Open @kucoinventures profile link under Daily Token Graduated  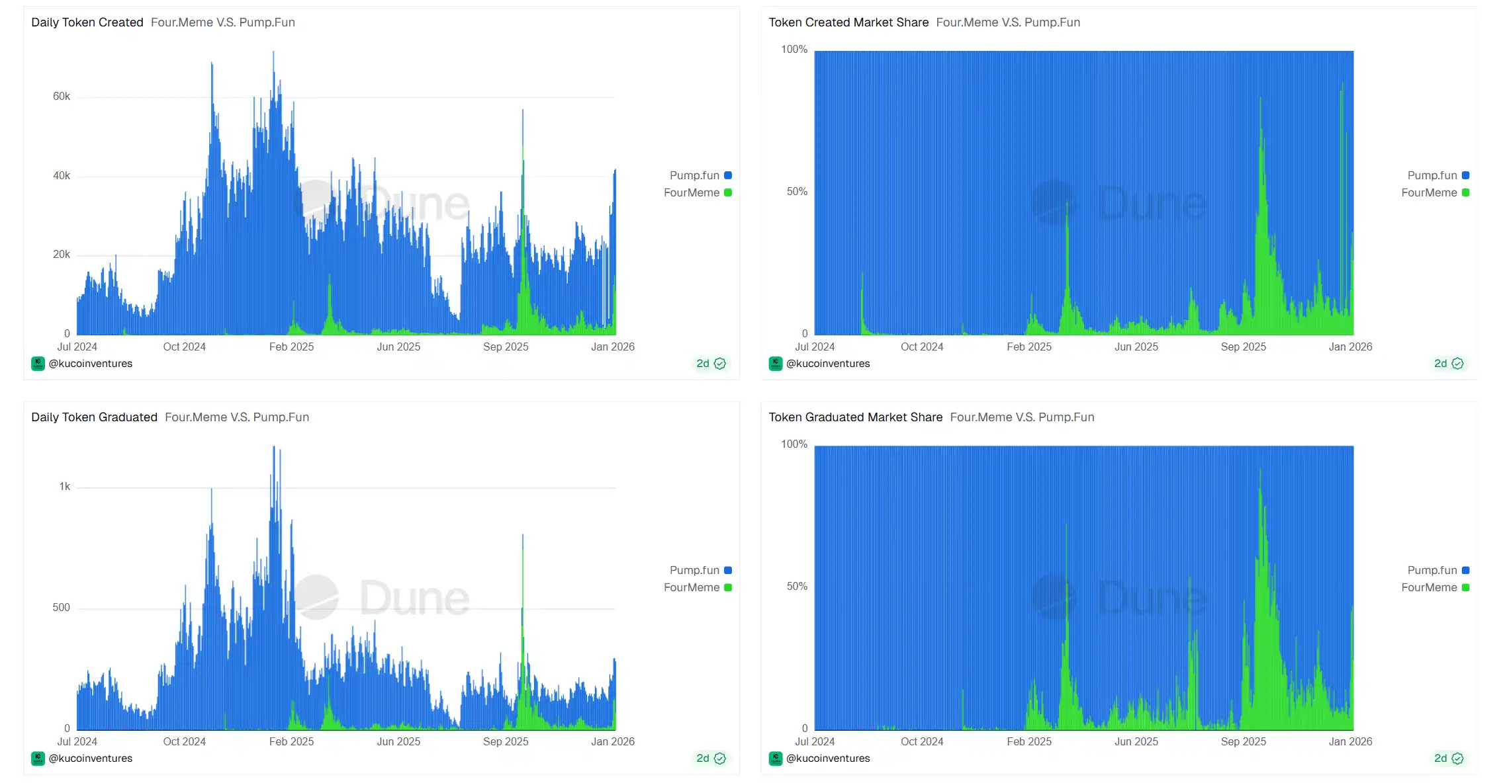pyautogui.click(x=91, y=759)
